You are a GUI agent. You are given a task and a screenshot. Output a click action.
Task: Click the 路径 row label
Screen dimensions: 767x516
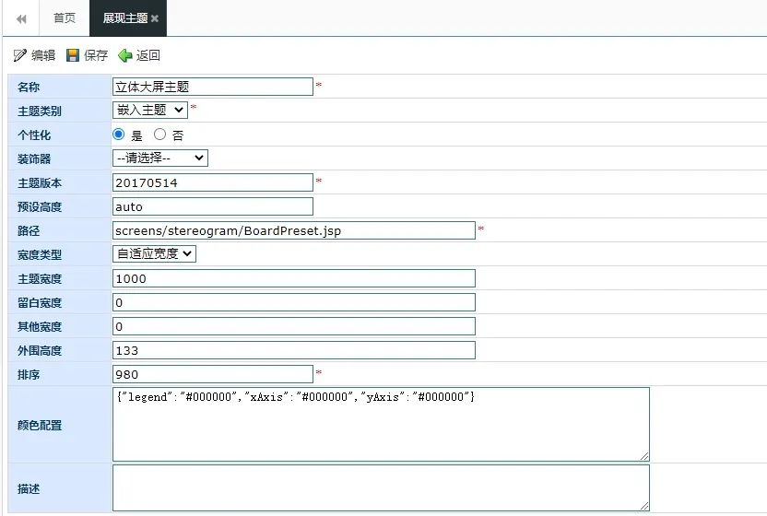(x=29, y=231)
